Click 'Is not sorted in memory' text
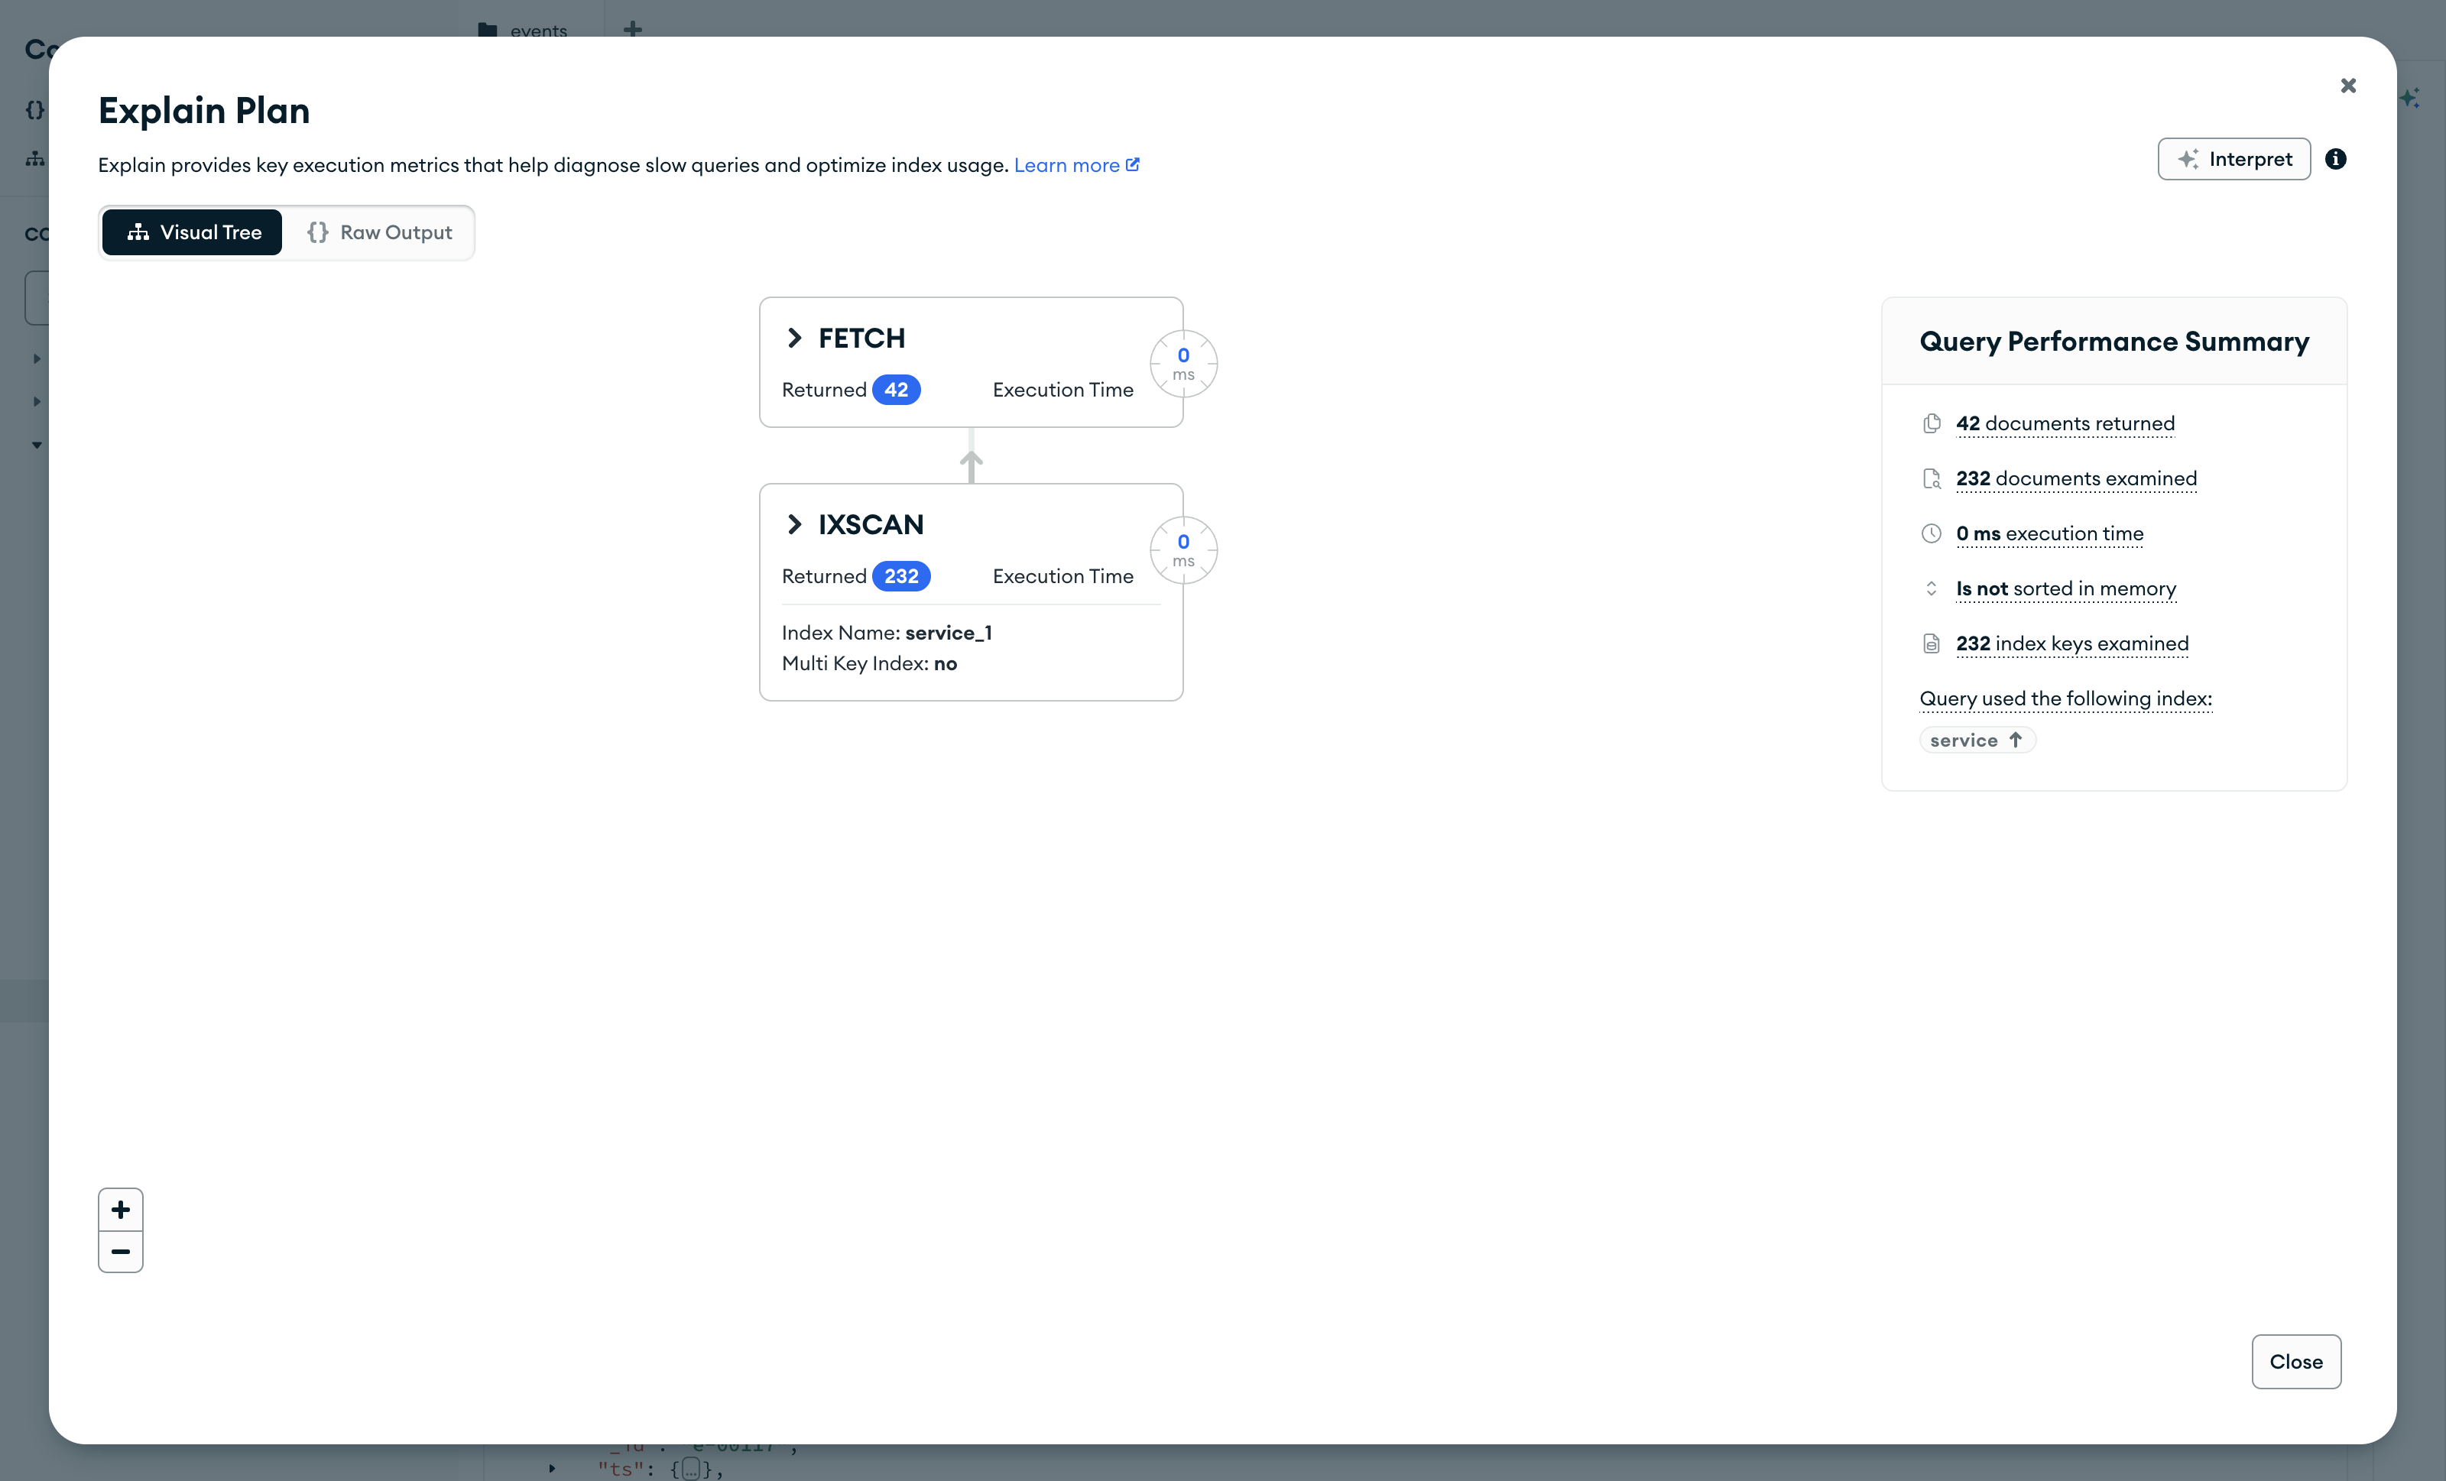Viewport: 2446px width, 1481px height. point(2066,588)
